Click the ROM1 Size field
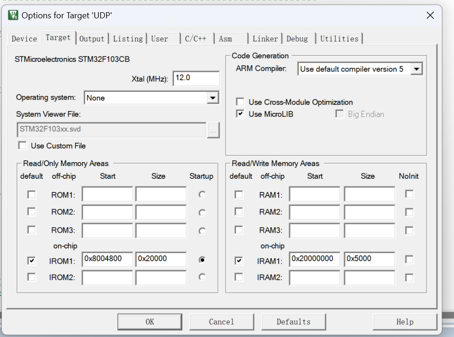This screenshot has height=337, width=454. click(161, 194)
